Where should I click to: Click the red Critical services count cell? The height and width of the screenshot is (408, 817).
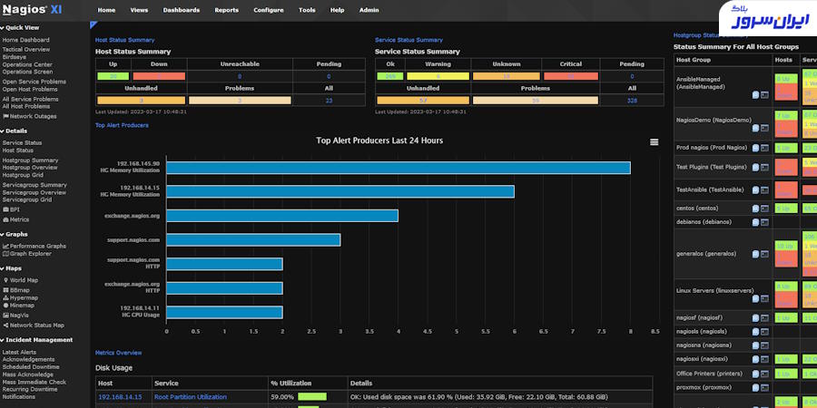coord(571,76)
